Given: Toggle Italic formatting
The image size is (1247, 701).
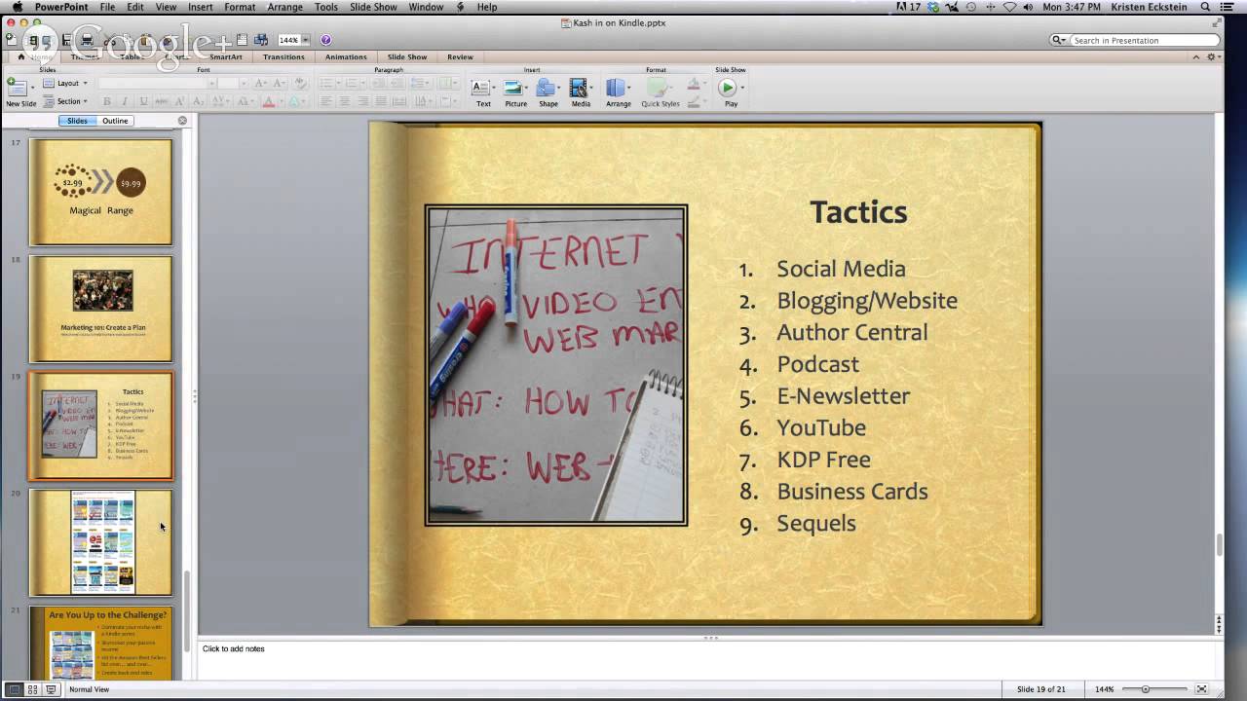Looking at the screenshot, I should 125,101.
